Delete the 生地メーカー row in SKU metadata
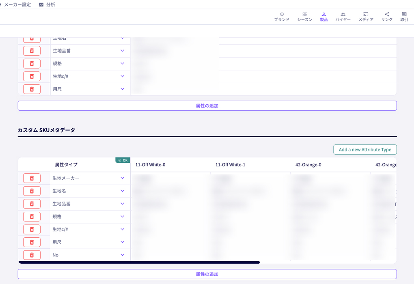The width and height of the screenshot is (414, 284). coord(32,178)
